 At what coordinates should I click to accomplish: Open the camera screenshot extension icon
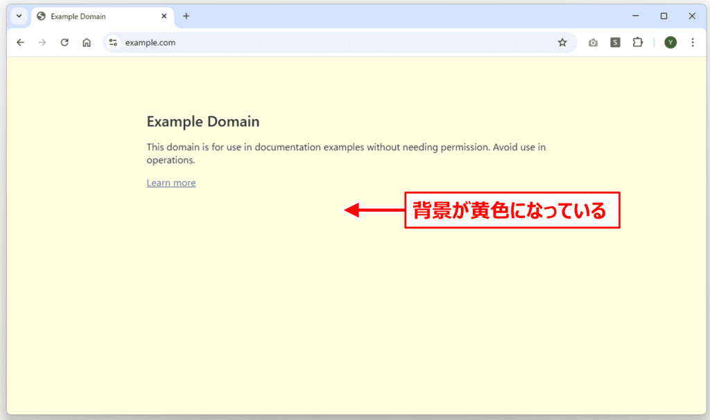(593, 42)
